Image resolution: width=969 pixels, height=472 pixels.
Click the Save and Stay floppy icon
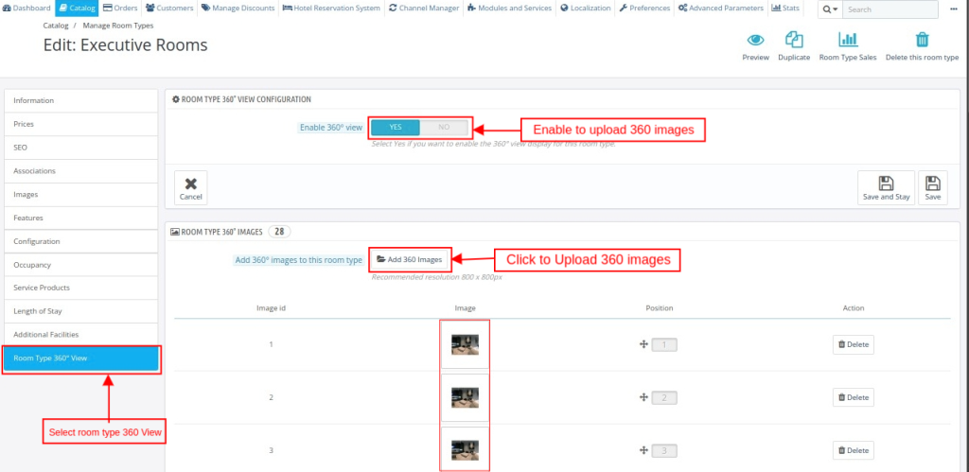(x=886, y=184)
